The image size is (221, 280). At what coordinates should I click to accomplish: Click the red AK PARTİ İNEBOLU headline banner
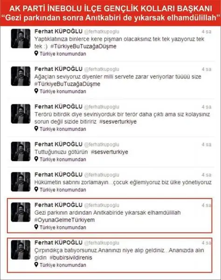[x=110, y=13]
